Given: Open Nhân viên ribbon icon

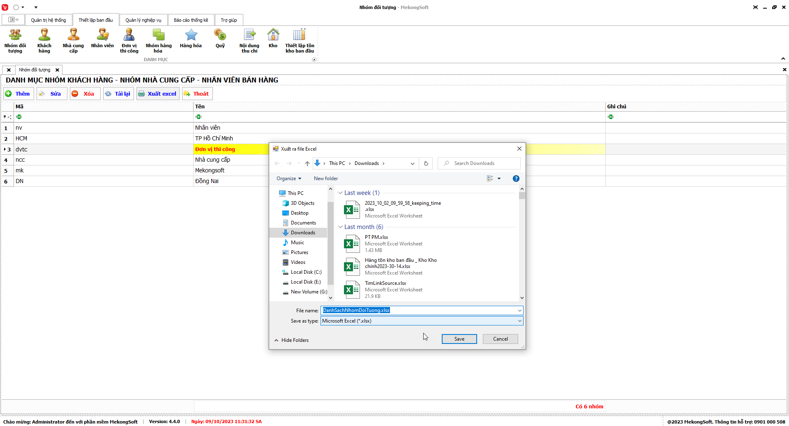Looking at the screenshot, I should (x=102, y=39).
